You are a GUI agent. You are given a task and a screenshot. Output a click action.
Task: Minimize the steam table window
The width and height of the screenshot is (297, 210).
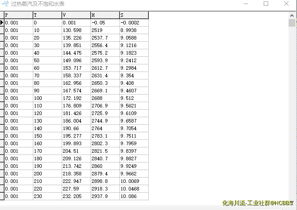pos(246,4)
